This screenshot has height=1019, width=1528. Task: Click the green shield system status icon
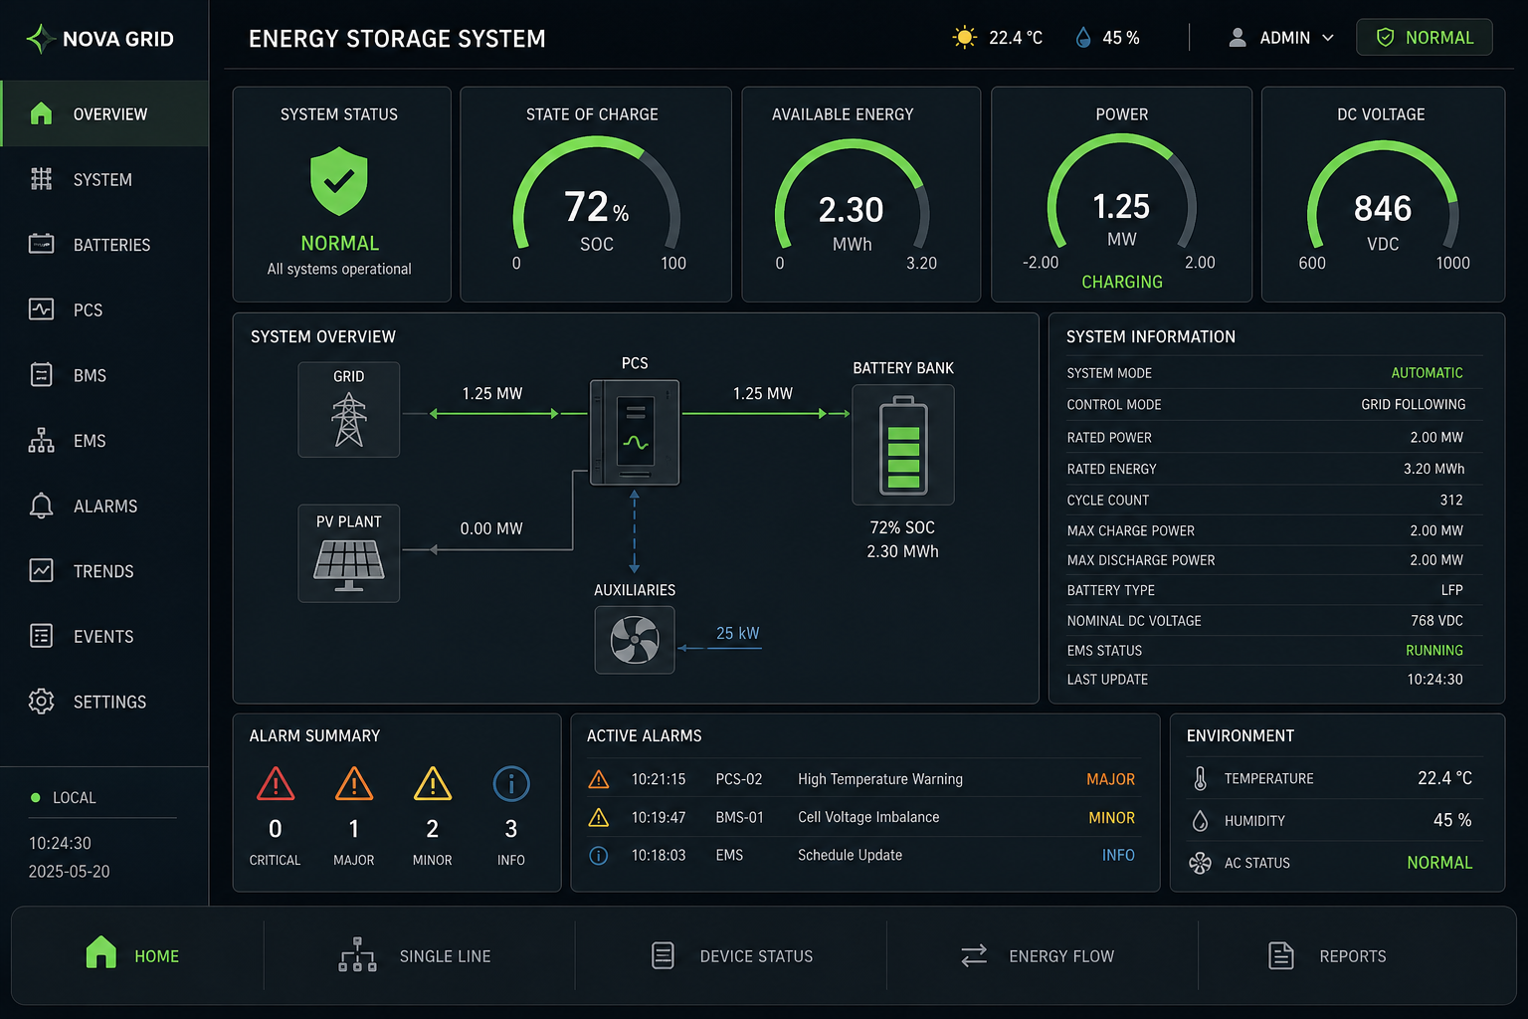point(339,181)
